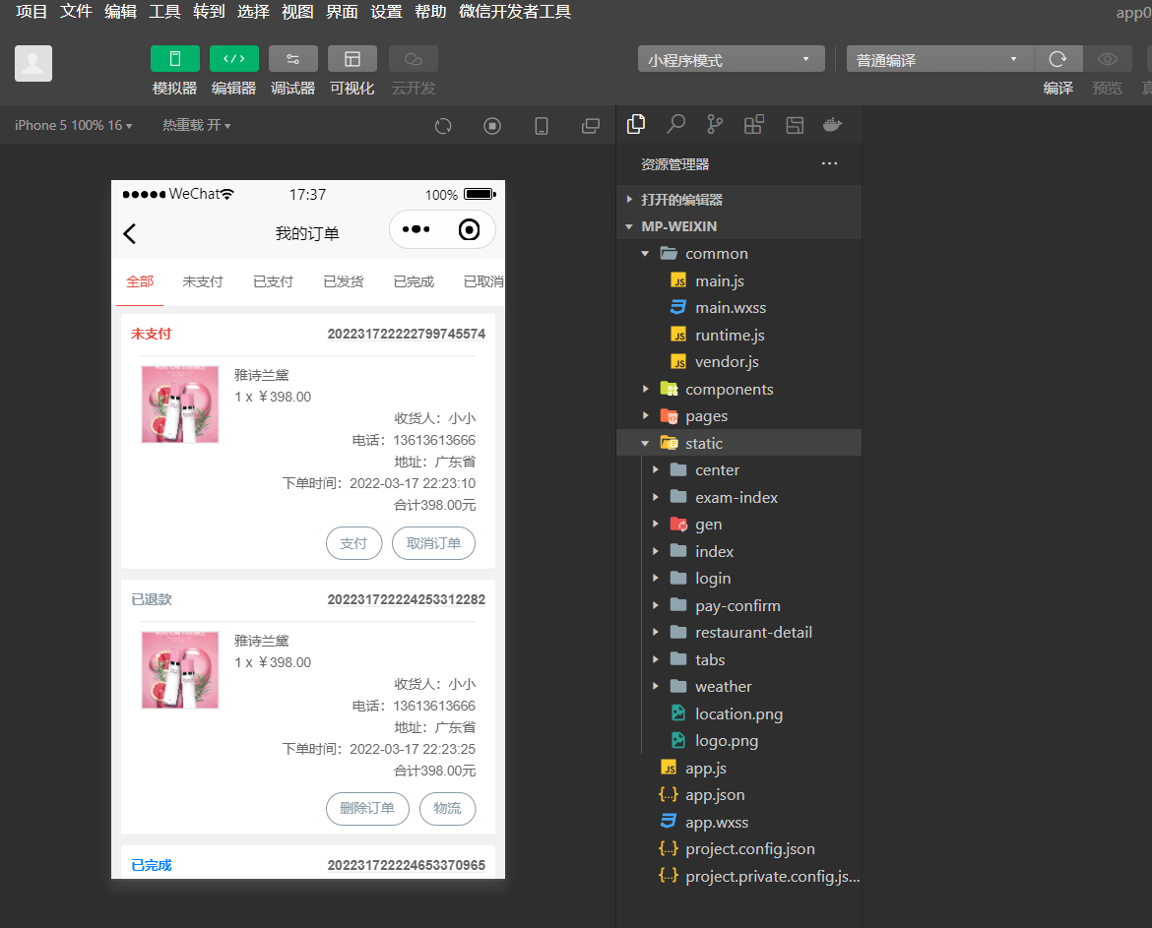1152x928 pixels.
Task: Open the 工具 menu
Action: (x=164, y=12)
